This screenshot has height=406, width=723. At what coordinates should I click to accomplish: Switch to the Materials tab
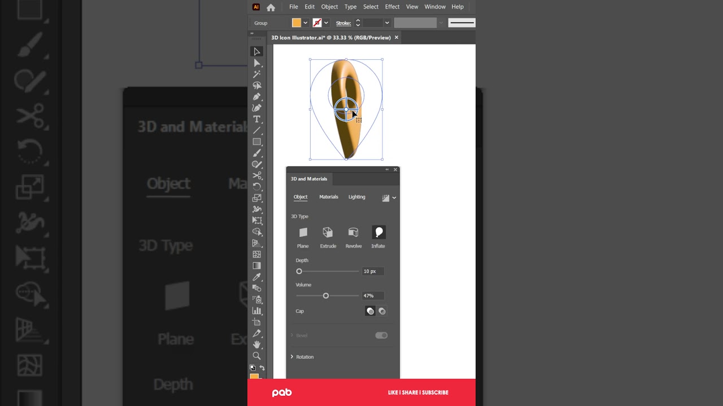click(x=329, y=197)
